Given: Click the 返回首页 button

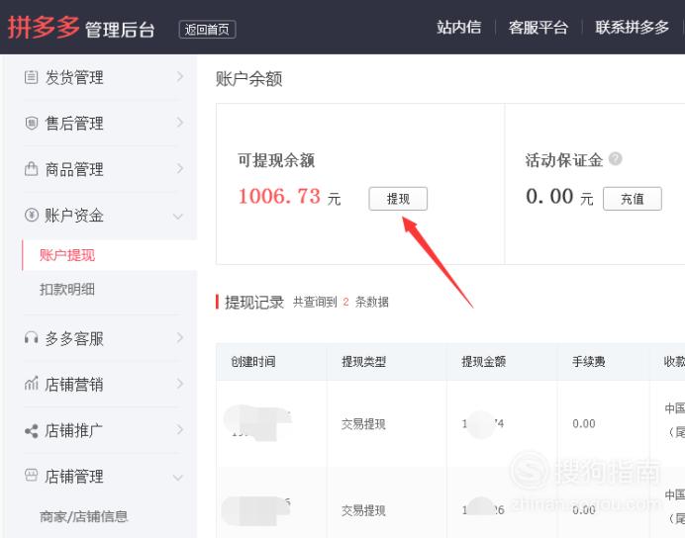Looking at the screenshot, I should 207,30.
